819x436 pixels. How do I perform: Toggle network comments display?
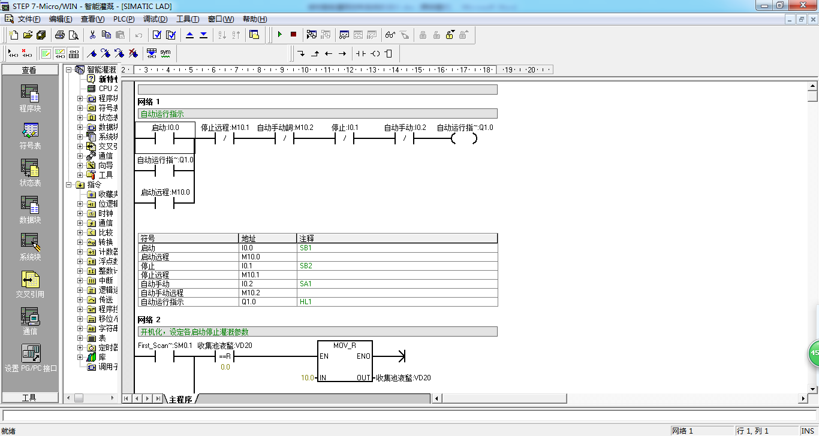point(60,53)
